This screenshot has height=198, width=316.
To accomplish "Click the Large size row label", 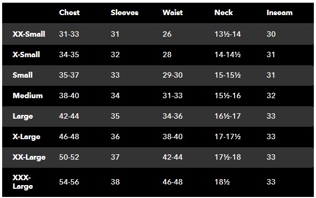I will pos(23,117).
